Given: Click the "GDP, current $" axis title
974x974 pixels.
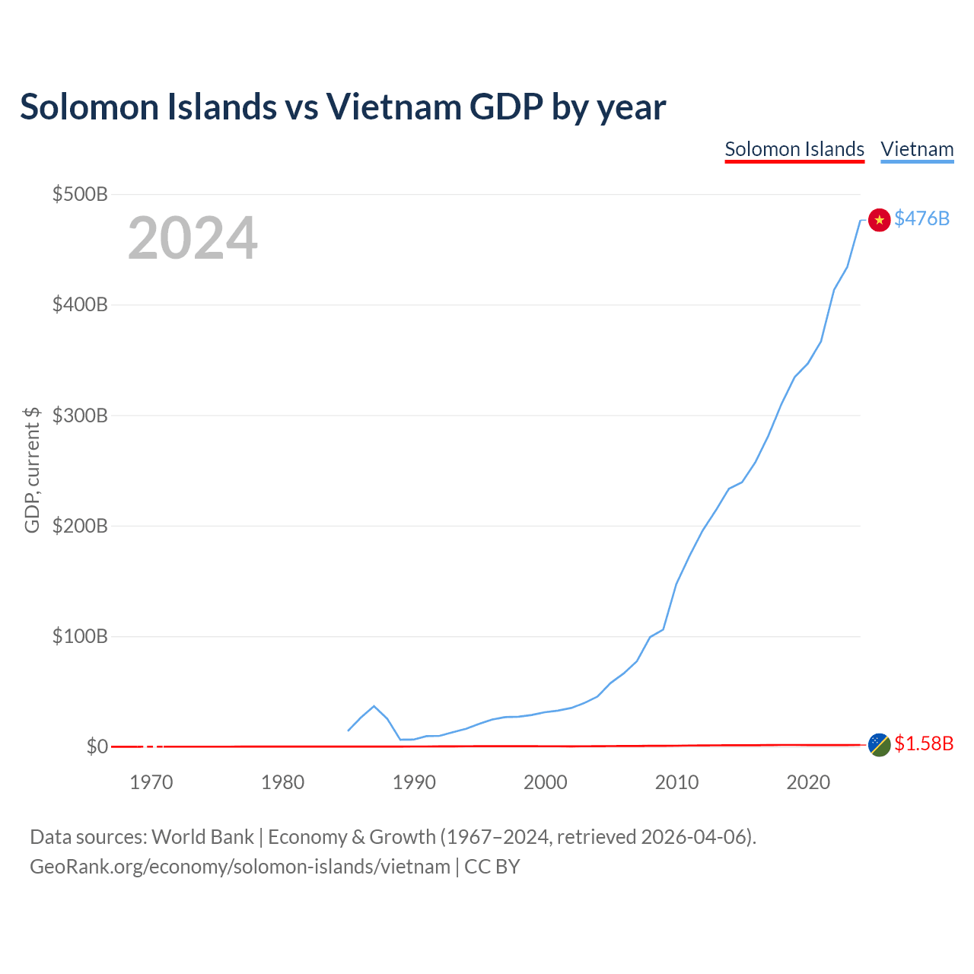Looking at the screenshot, I should [x=32, y=470].
